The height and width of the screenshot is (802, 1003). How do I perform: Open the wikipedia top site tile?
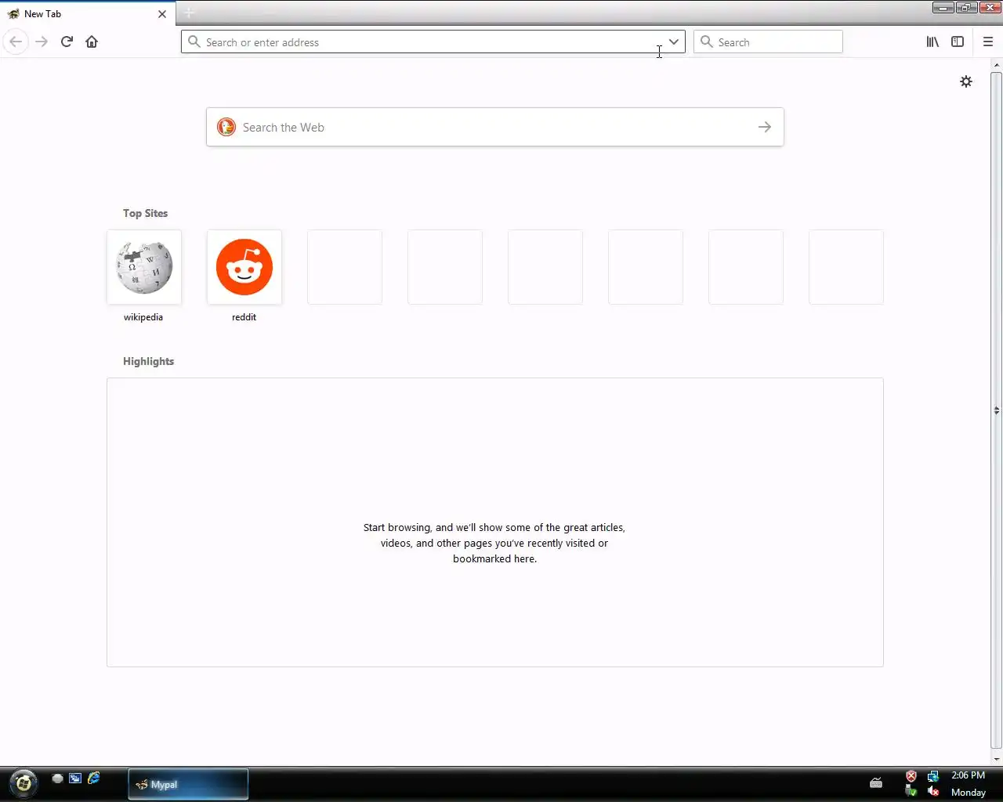point(144,267)
